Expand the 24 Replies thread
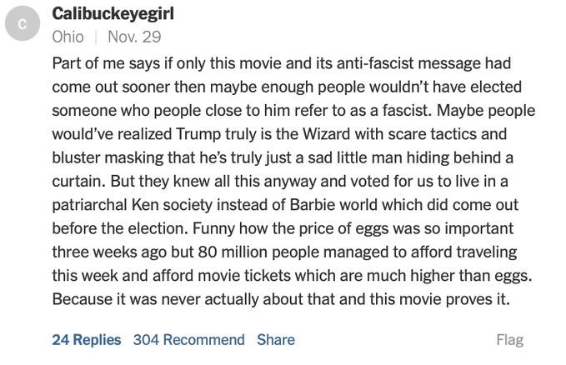The height and width of the screenshot is (365, 566). [86, 339]
